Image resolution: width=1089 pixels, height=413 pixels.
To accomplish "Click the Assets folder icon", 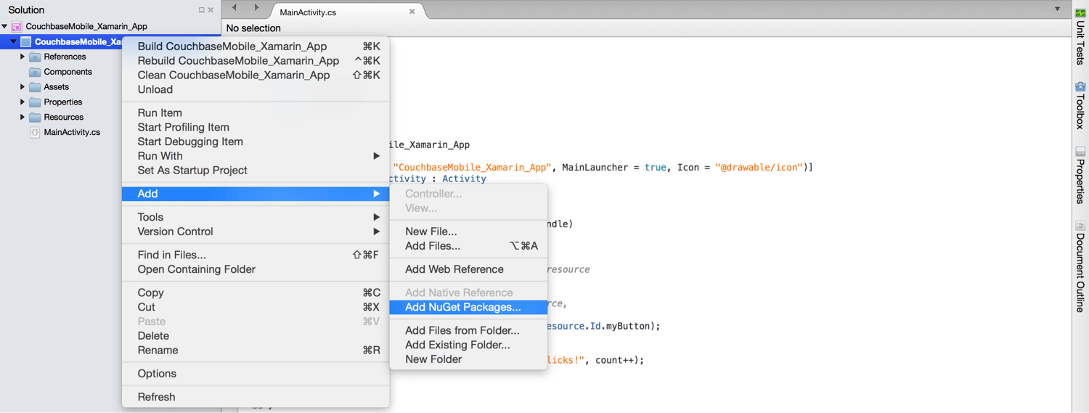I will pyautogui.click(x=35, y=87).
